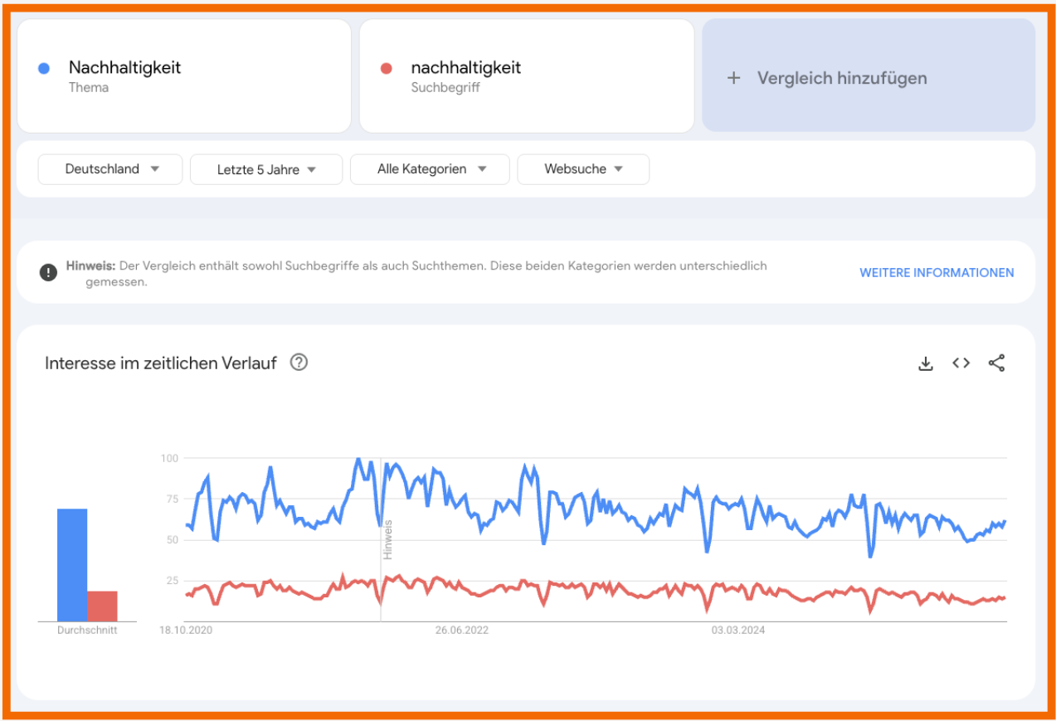Change the Websuche search type dropdown

(583, 169)
